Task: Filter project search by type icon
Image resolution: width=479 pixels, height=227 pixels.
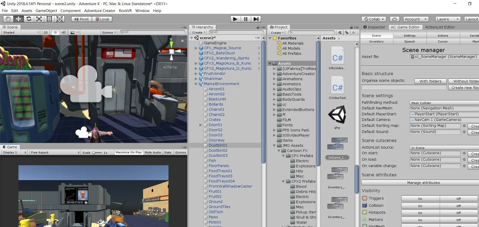Action: pos(340,33)
